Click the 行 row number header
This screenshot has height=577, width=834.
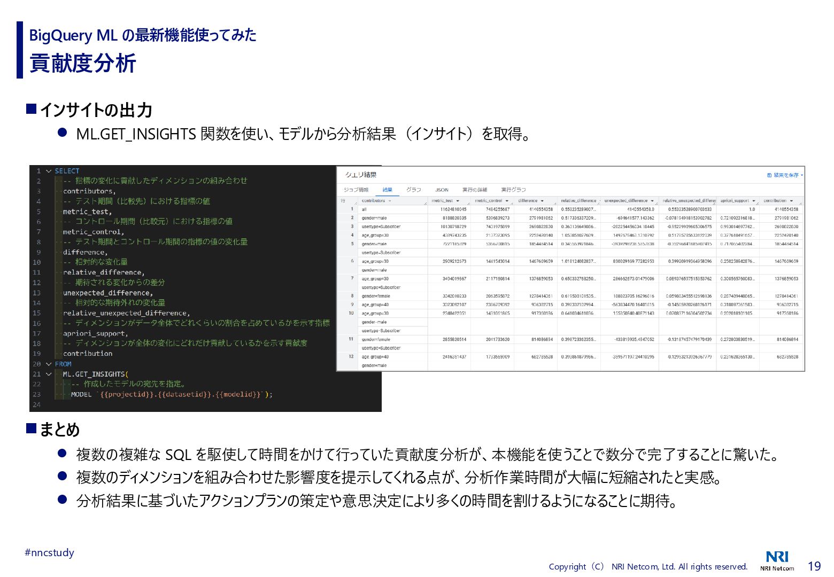pos(343,201)
